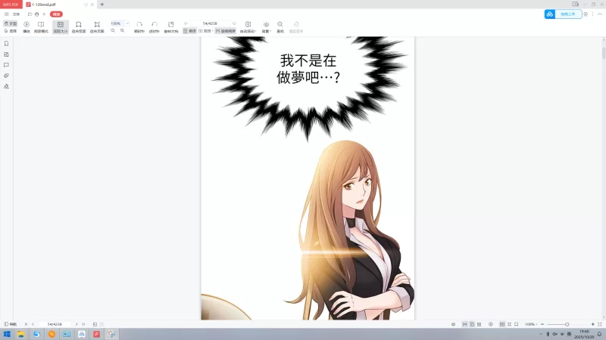Image resolution: width=606 pixels, height=340 pixels.
Task: Open settings gear beside the upload button
Action: [x=586, y=14]
